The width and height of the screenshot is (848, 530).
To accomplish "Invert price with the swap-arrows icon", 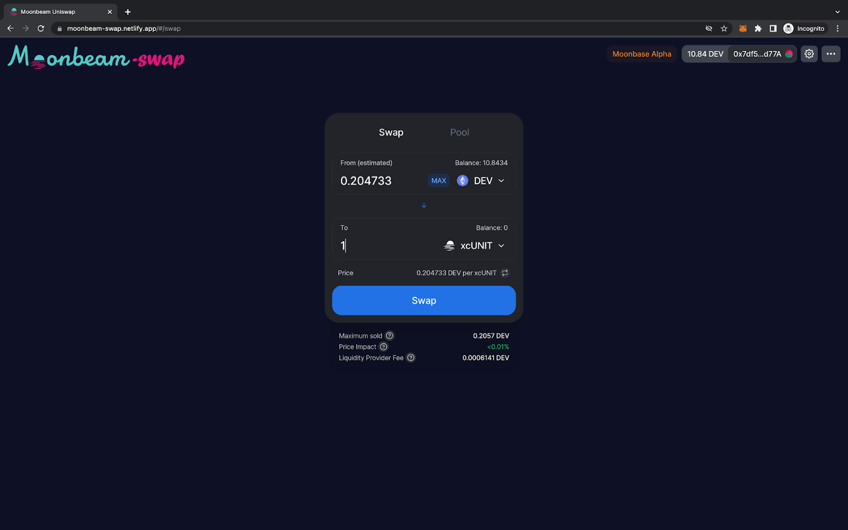I will click(505, 273).
